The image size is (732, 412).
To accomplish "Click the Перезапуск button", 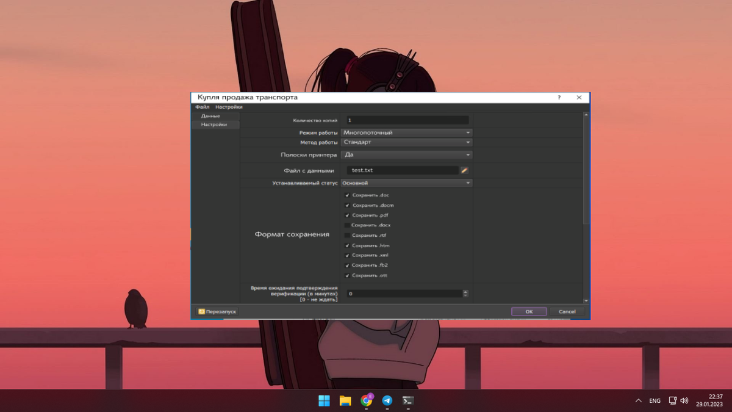I will point(217,311).
